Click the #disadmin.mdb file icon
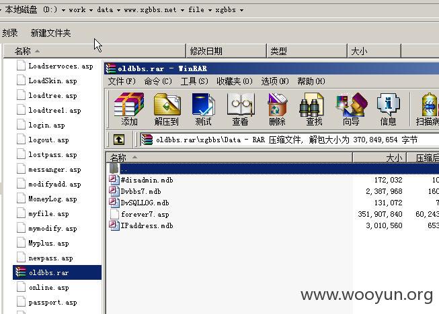439x314 pixels. (114, 180)
